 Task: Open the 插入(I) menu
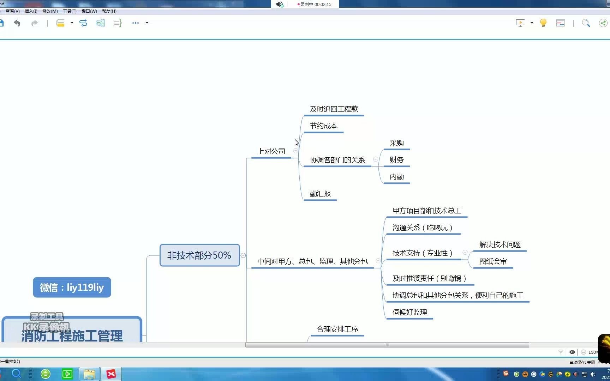(31, 11)
